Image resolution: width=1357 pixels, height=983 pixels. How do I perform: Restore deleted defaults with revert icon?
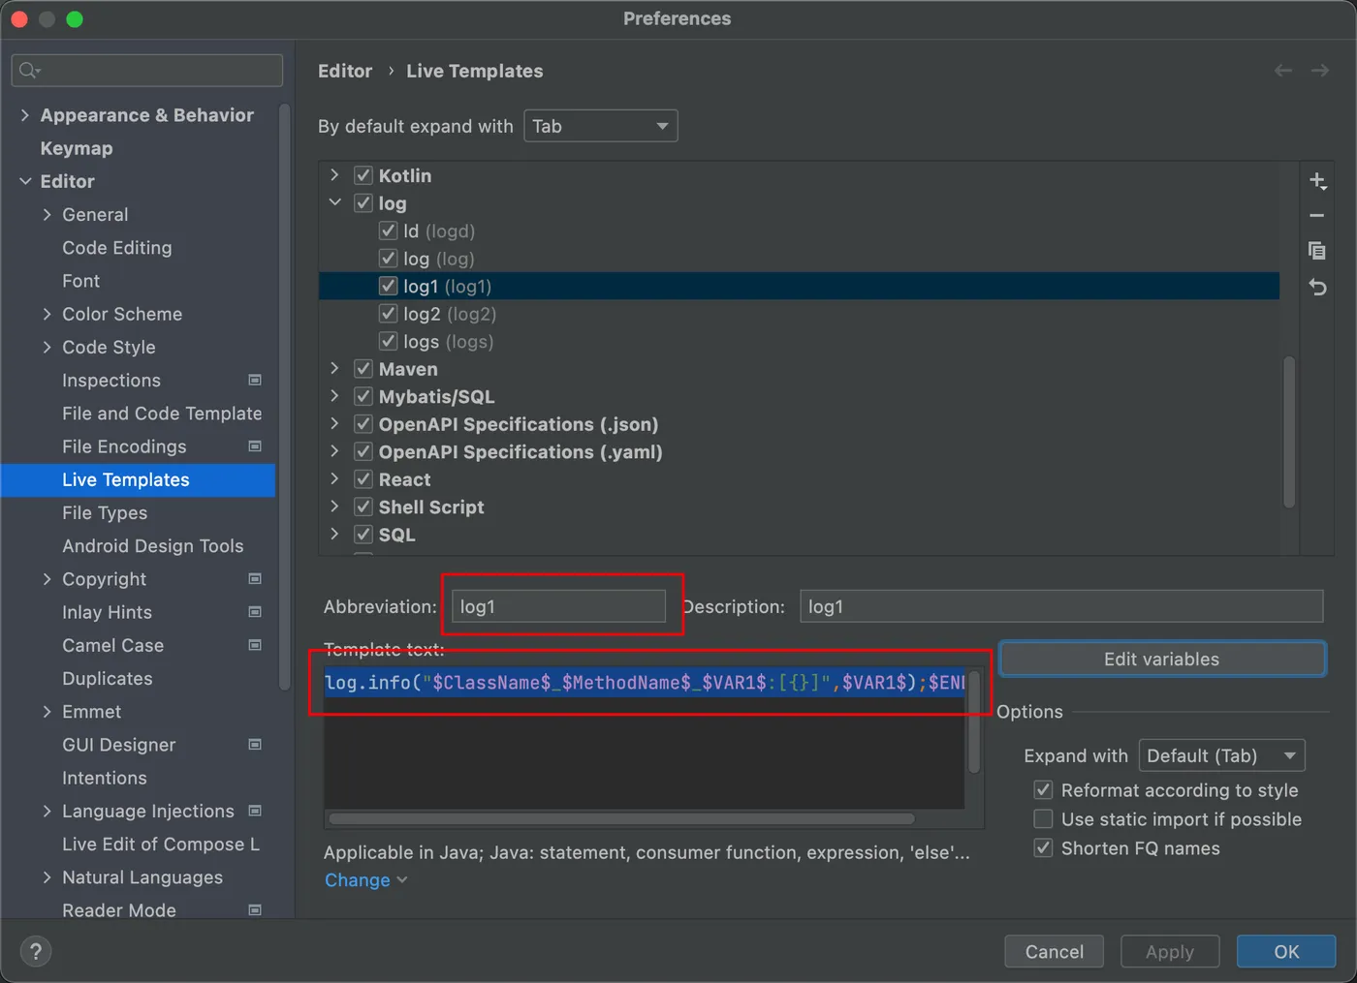pyautogui.click(x=1317, y=287)
